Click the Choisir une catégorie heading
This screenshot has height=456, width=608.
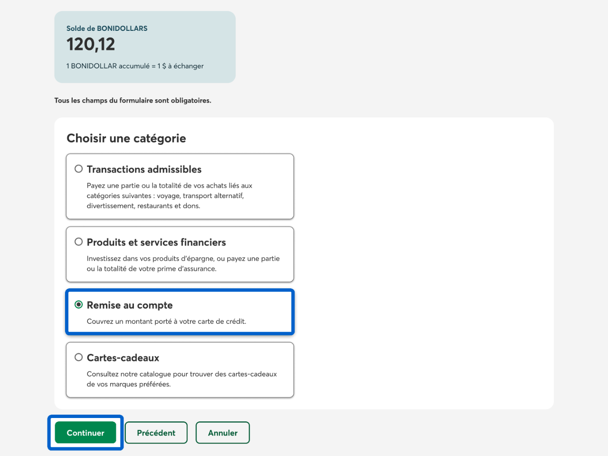pyautogui.click(x=126, y=138)
